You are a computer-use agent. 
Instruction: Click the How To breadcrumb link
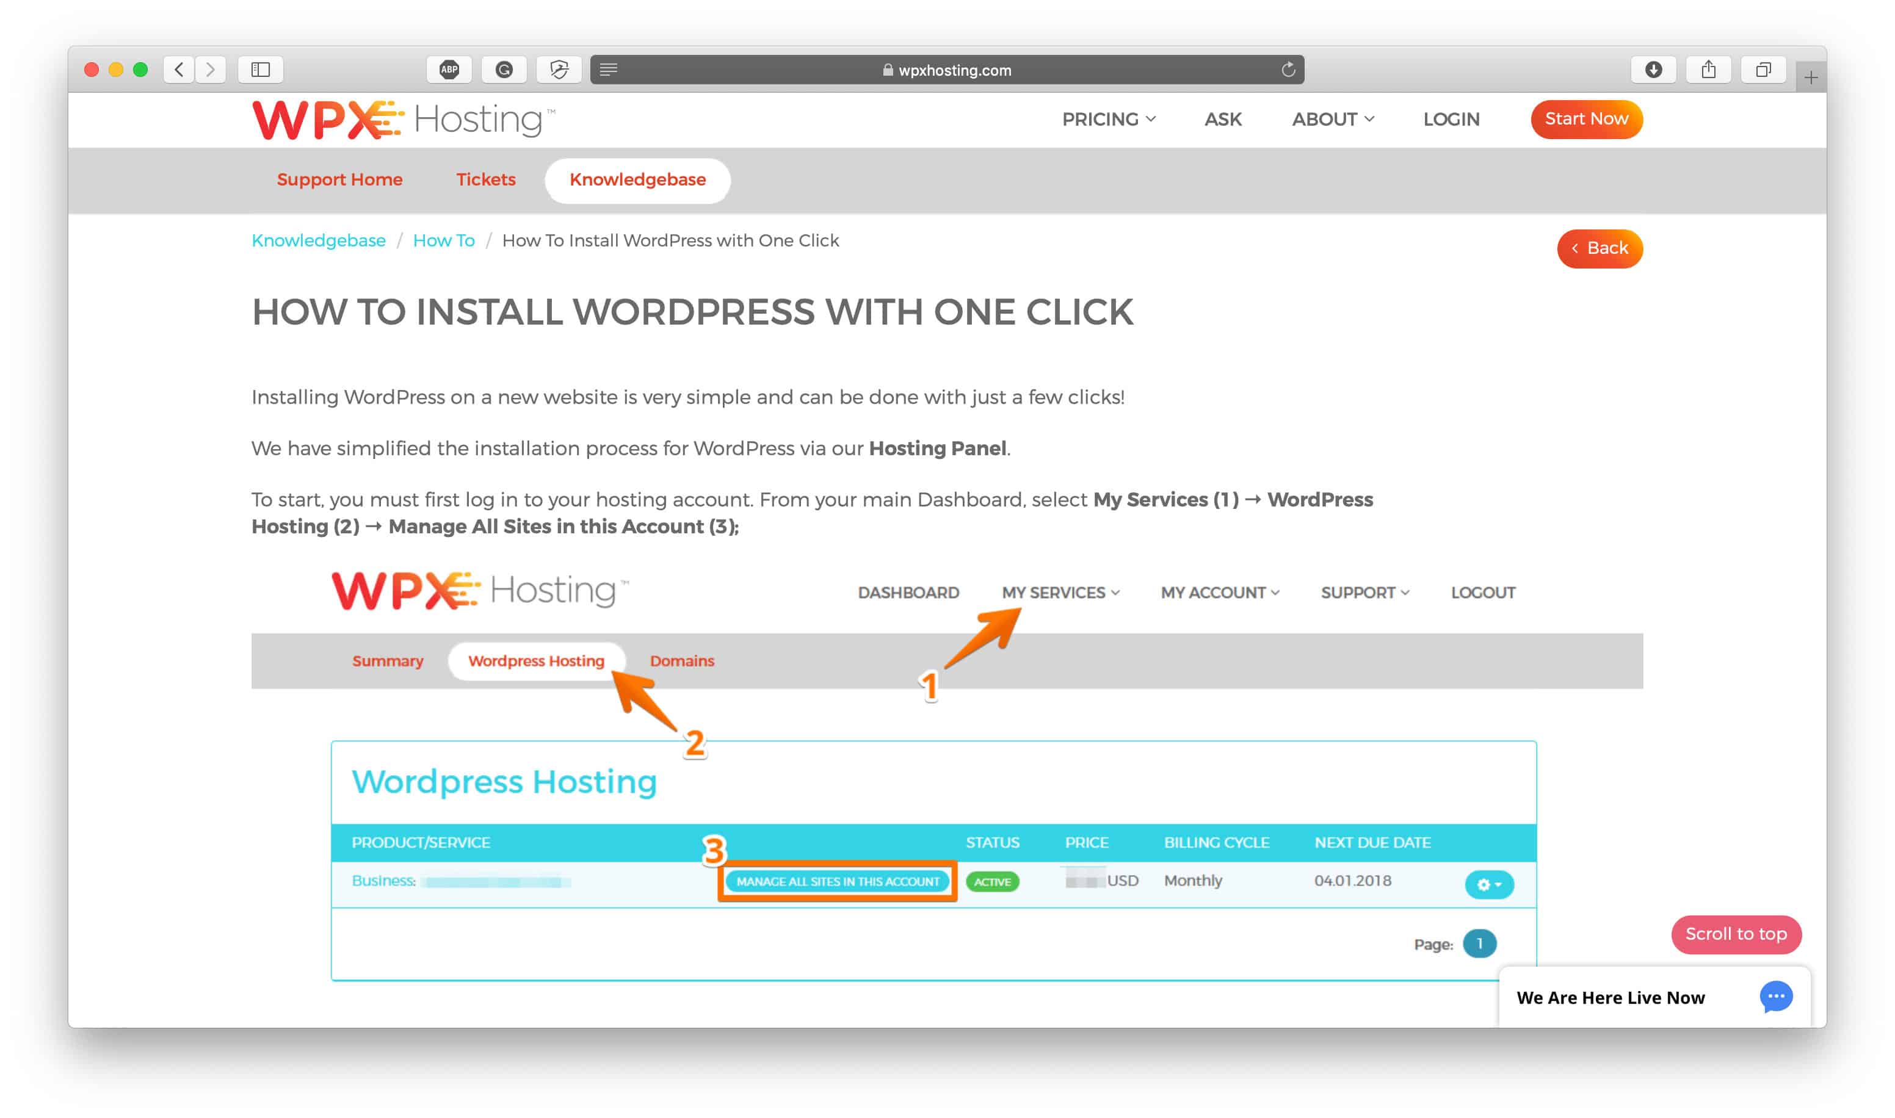pos(444,241)
